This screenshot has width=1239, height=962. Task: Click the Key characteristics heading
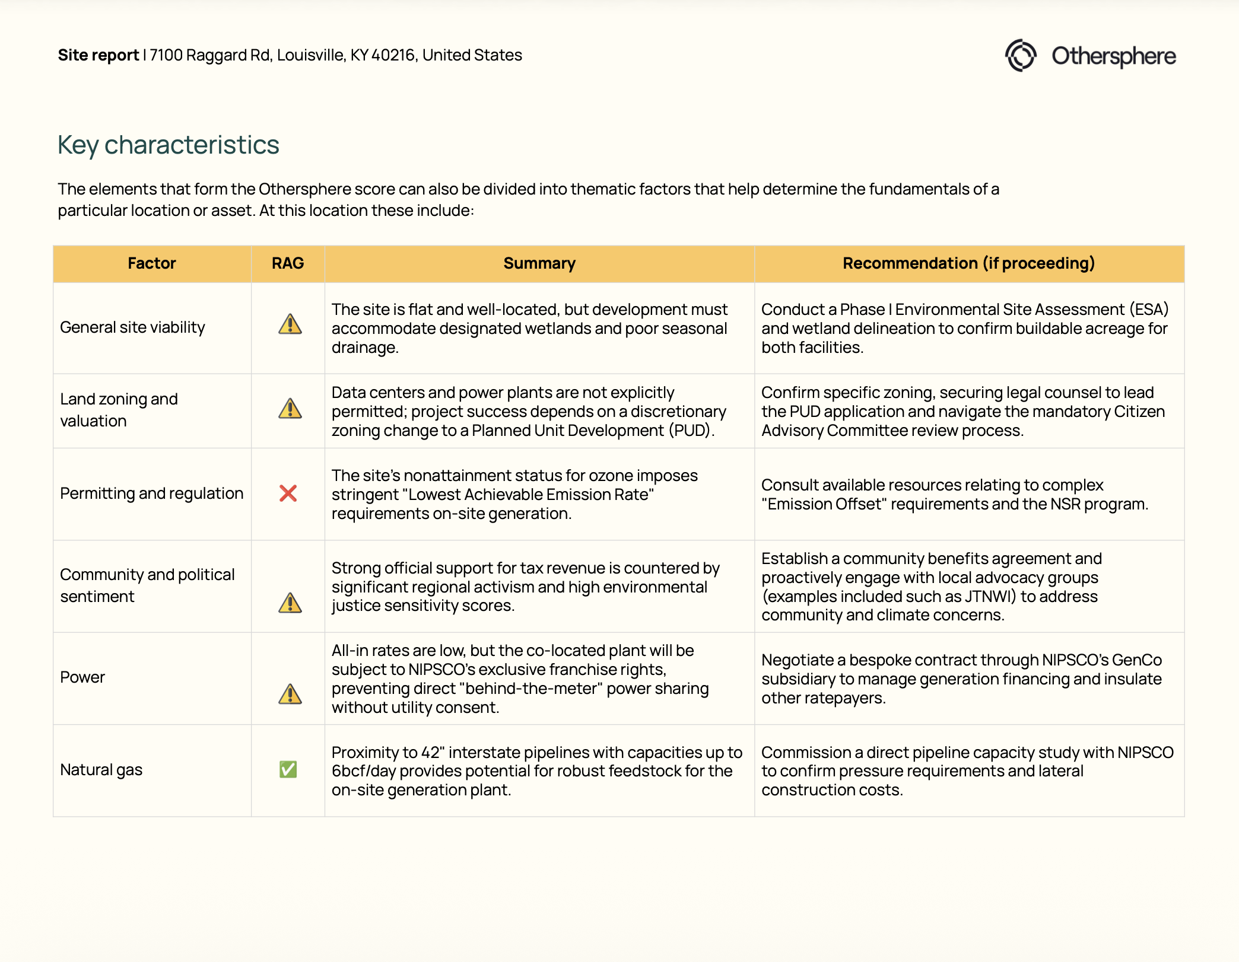[x=168, y=145]
